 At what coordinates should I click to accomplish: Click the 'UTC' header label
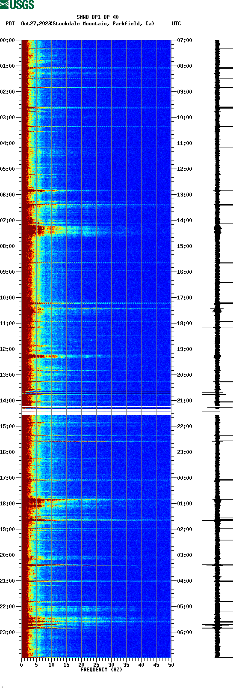[177, 24]
